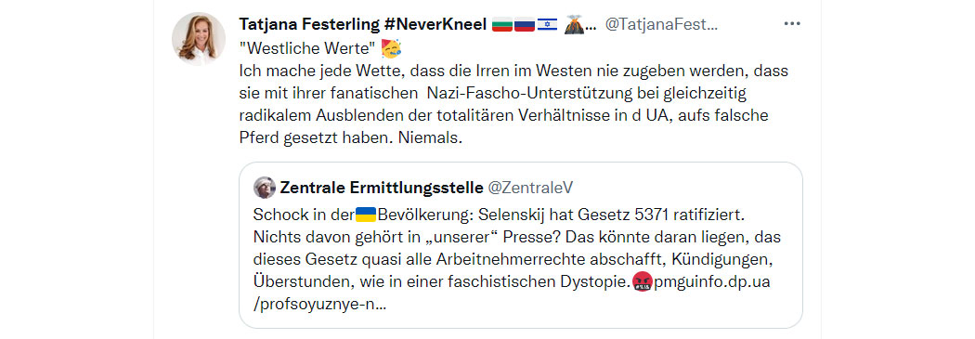Open the @TatjanaFest... handle link
This screenshot has height=339, width=975.
coord(661,24)
